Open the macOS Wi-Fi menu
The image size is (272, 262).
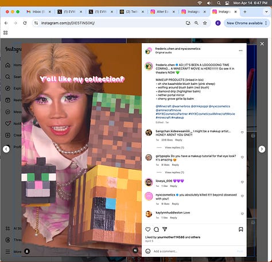tap(200, 3)
